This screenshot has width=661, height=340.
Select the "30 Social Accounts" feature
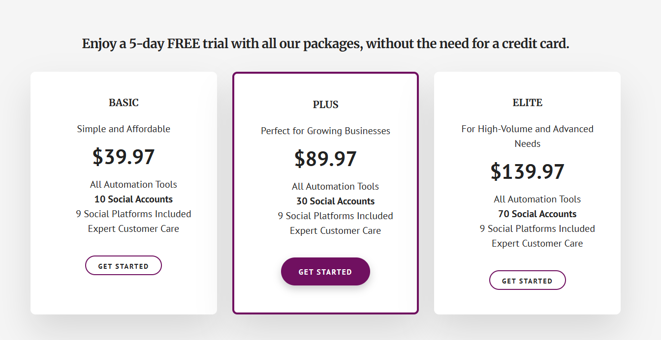point(335,201)
